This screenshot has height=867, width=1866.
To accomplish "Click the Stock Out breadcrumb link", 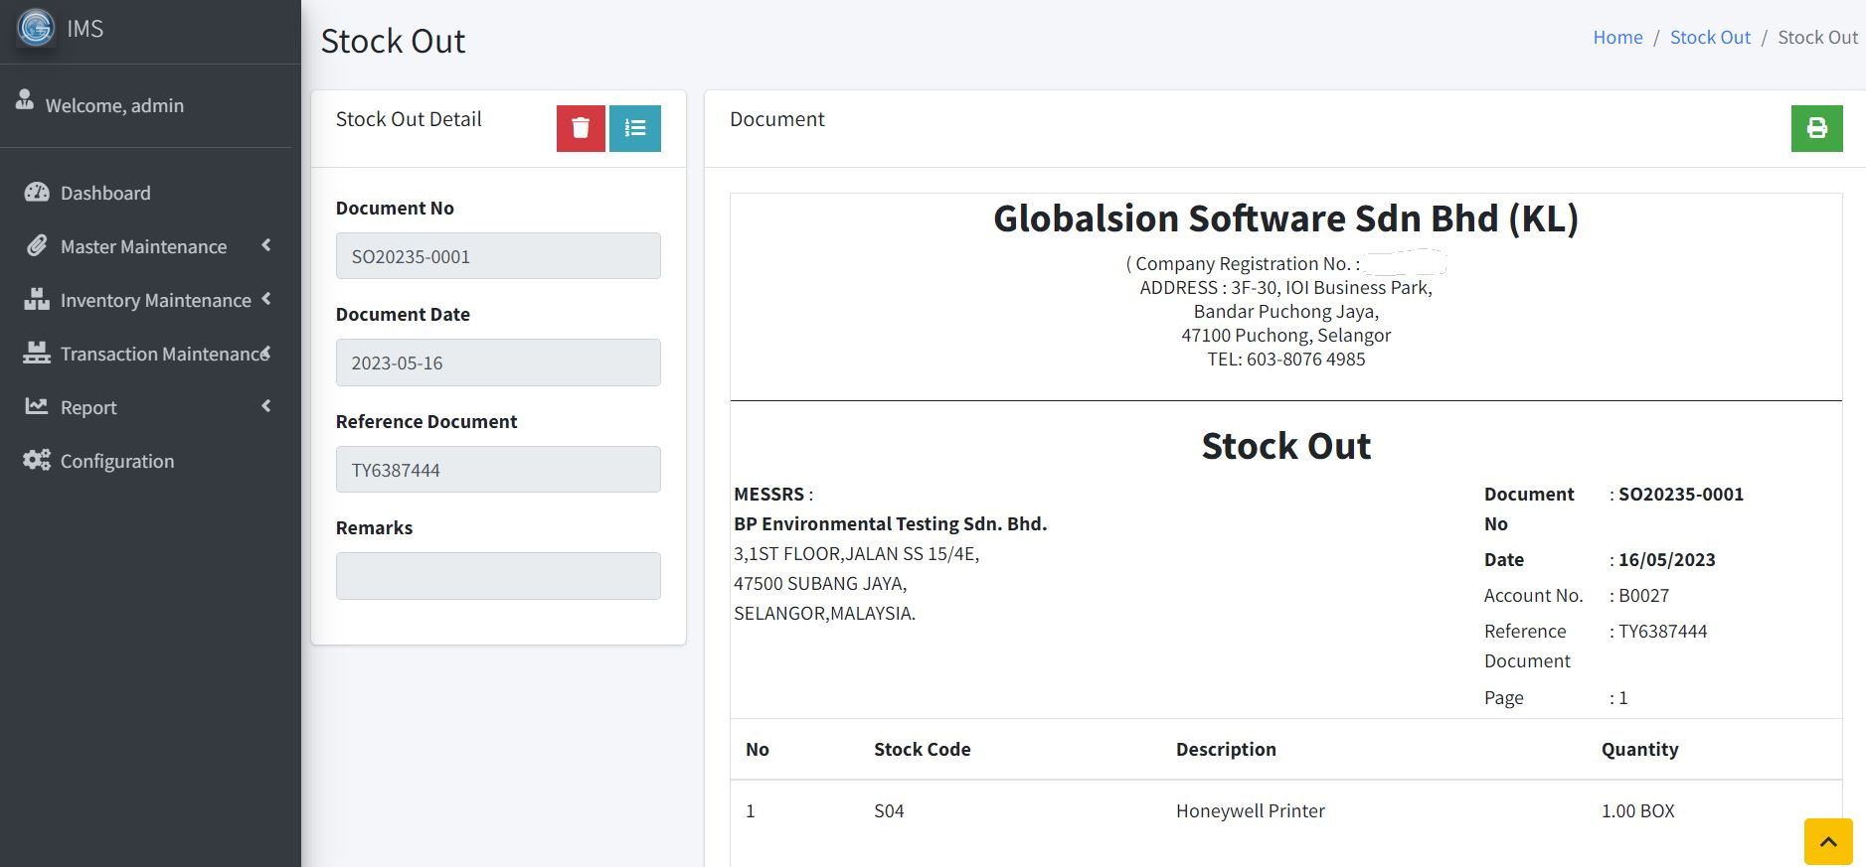I will (1710, 37).
